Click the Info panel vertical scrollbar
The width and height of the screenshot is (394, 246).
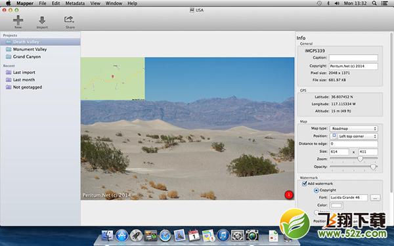pos(391,113)
